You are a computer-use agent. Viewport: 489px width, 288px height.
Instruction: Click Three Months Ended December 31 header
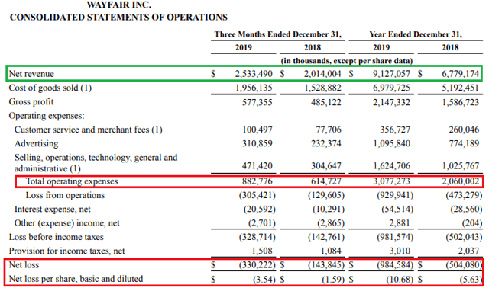277,34
